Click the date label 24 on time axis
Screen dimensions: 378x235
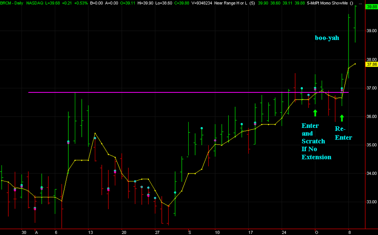pos(284,233)
